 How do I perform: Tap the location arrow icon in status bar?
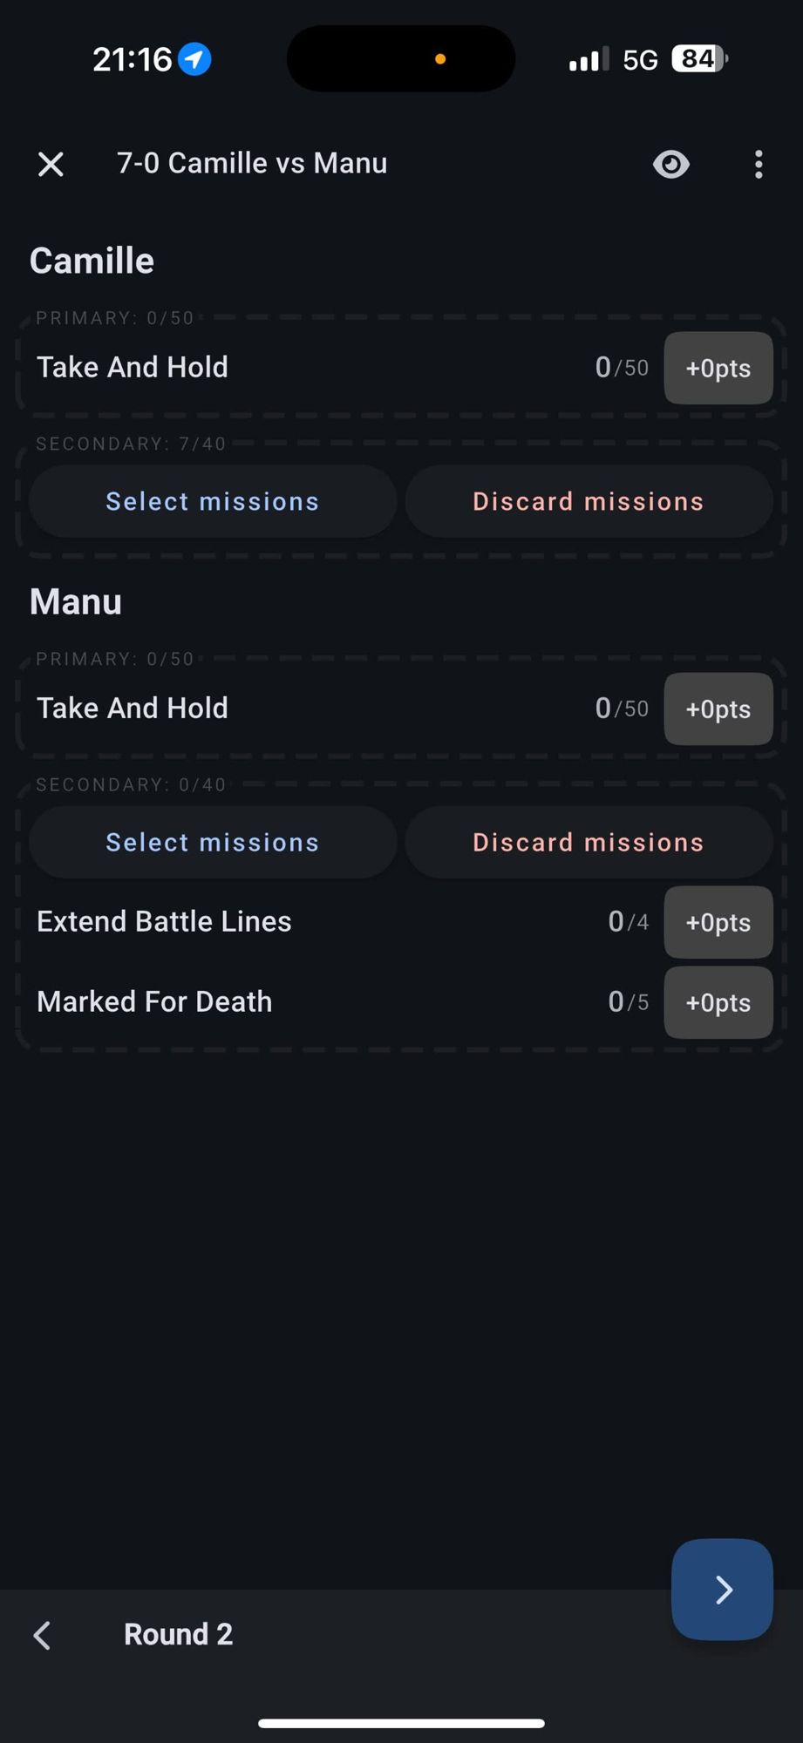(194, 59)
